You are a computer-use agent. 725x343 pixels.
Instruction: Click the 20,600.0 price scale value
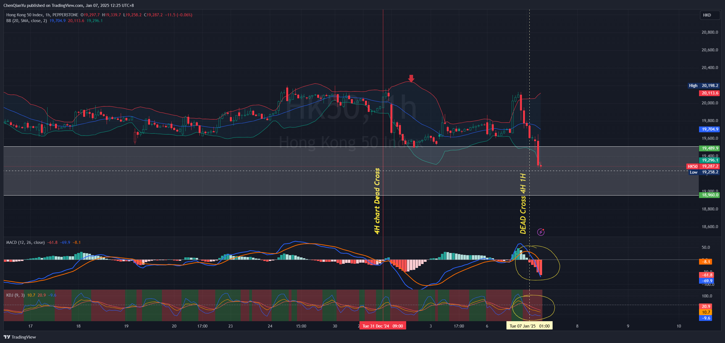(710, 50)
